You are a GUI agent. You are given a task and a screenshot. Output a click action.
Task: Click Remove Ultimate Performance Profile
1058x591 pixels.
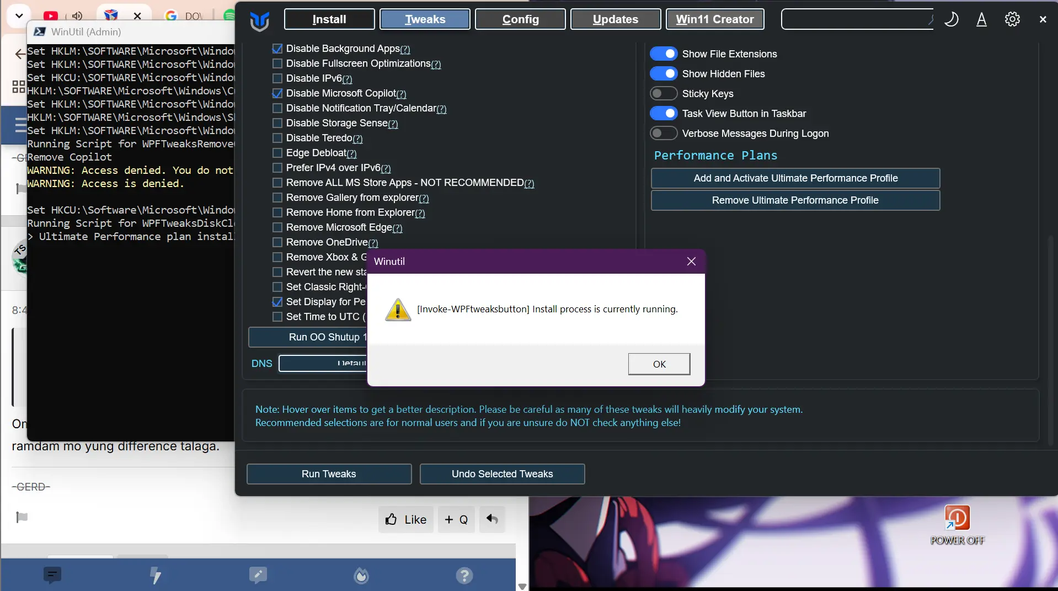click(x=795, y=200)
